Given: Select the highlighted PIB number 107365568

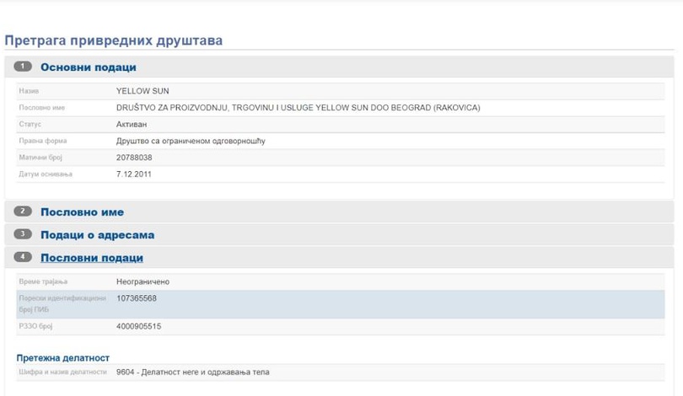Looking at the screenshot, I should [137, 298].
